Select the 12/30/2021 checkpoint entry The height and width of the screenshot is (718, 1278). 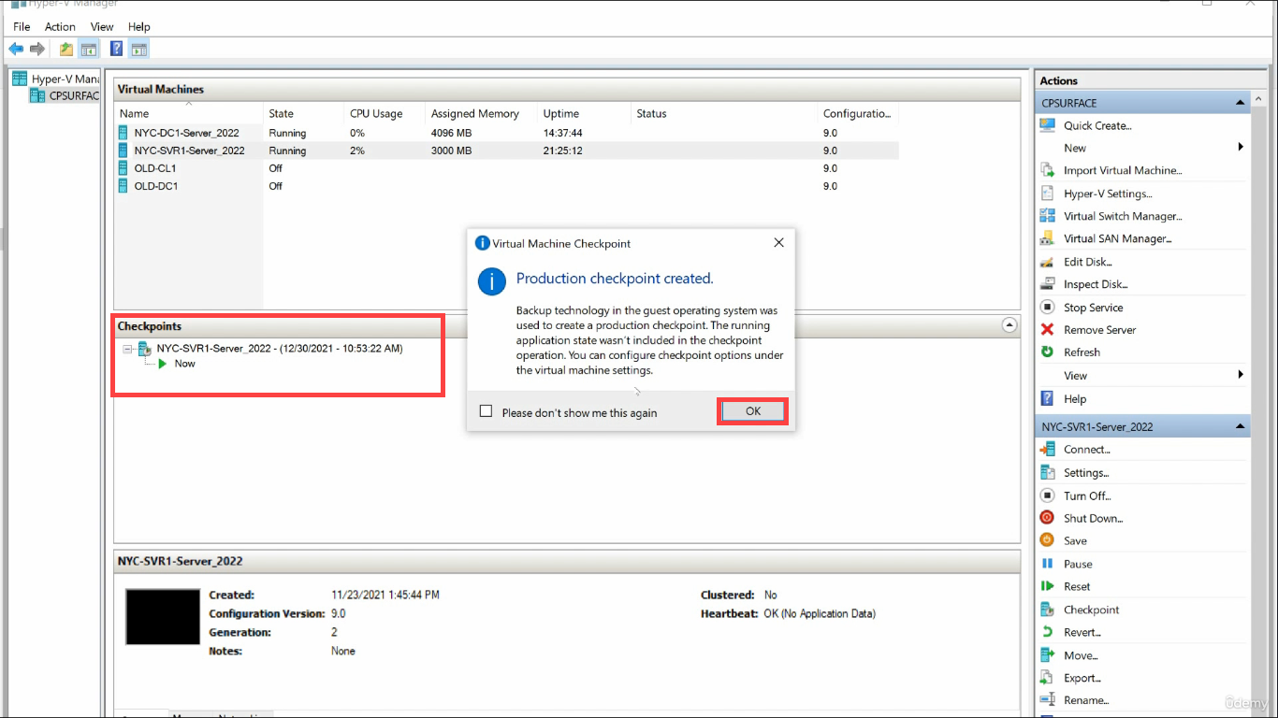280,349
